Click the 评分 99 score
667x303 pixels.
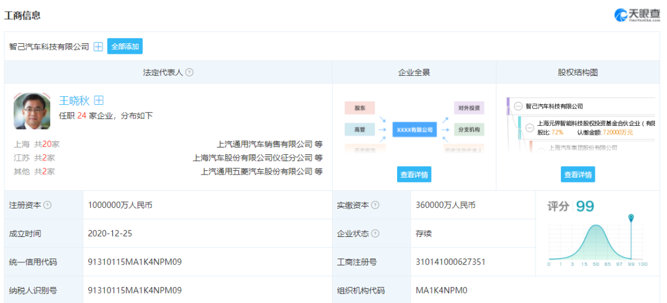(x=571, y=206)
